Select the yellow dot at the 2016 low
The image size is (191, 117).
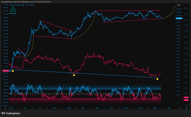tap(13, 71)
